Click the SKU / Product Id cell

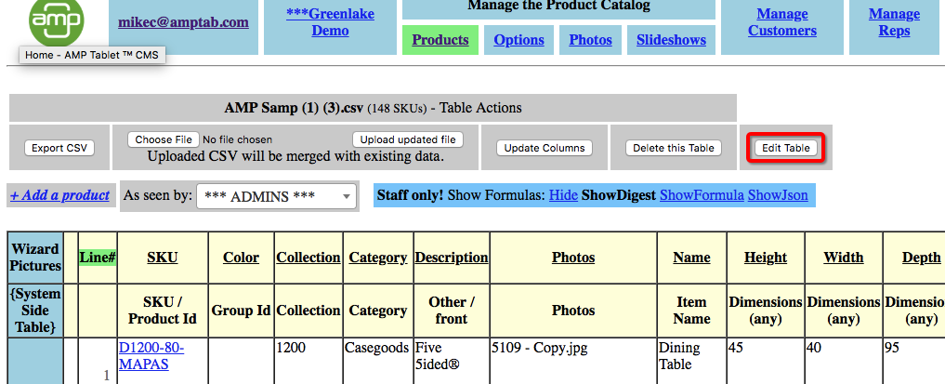(x=162, y=311)
